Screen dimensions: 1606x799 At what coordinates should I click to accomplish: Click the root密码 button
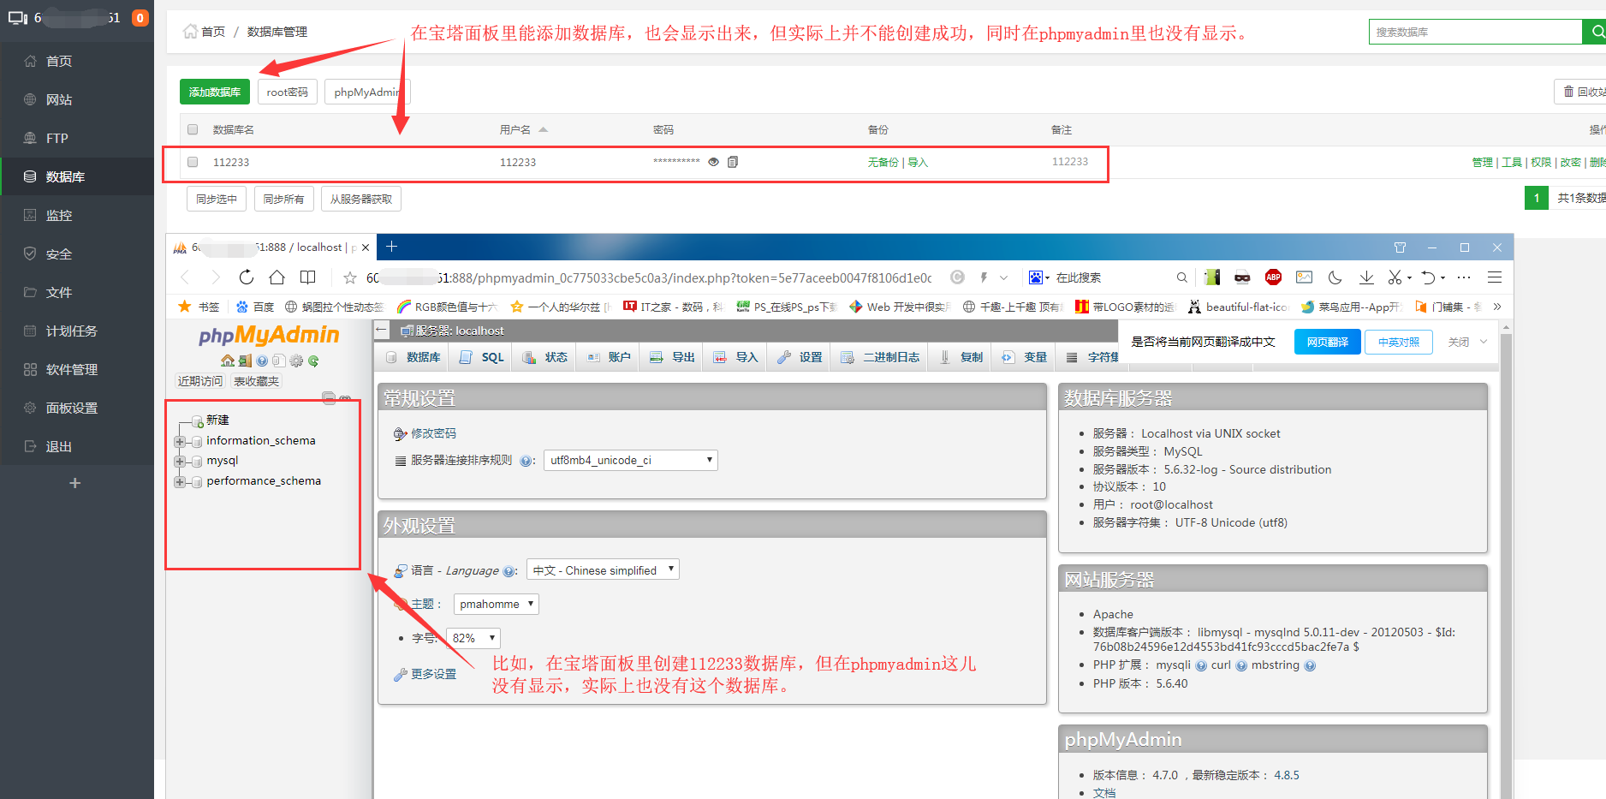coord(288,92)
